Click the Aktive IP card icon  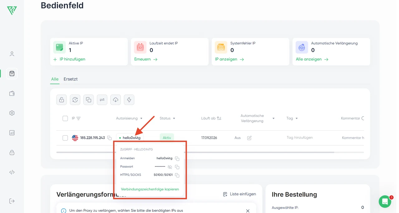pos(60,47)
